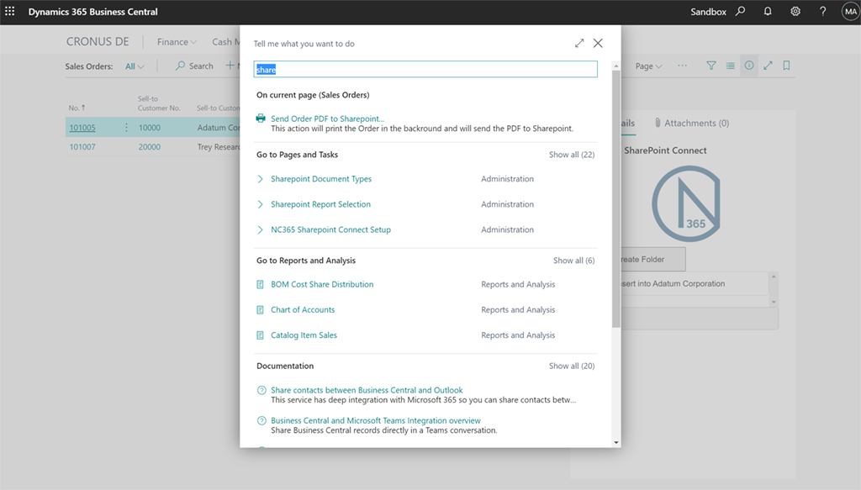
Task: Open Share contacts between Business Central and Outlook
Action: click(367, 390)
